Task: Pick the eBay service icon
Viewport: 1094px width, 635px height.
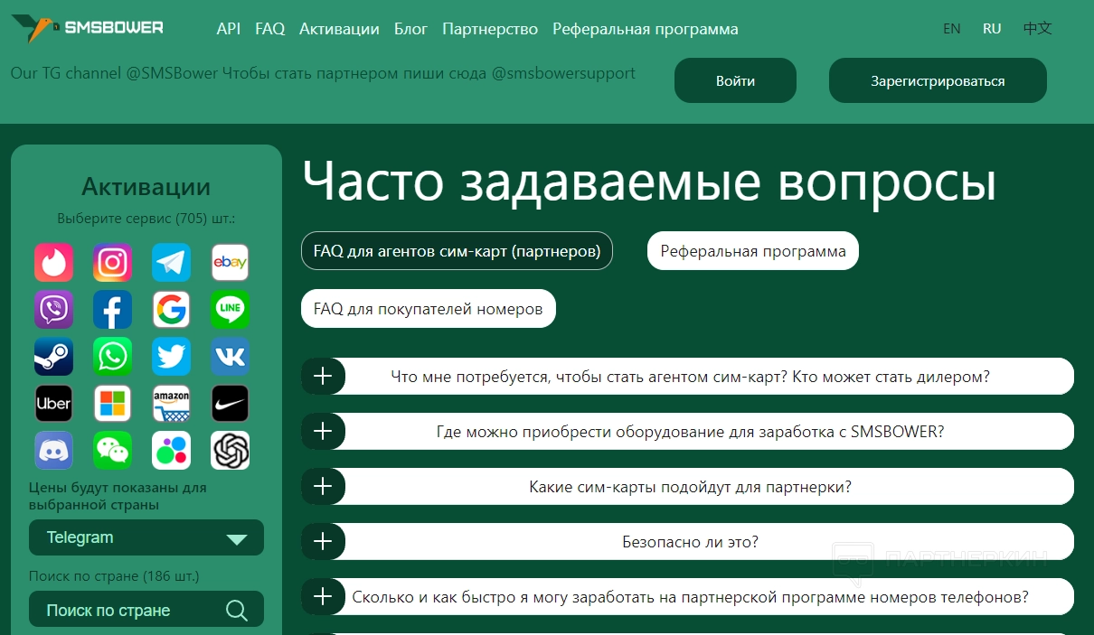Action: point(230,263)
